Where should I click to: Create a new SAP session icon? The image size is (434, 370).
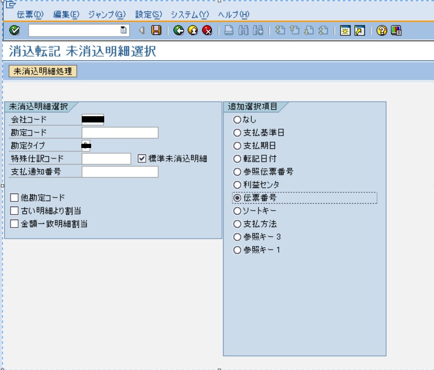click(x=345, y=30)
